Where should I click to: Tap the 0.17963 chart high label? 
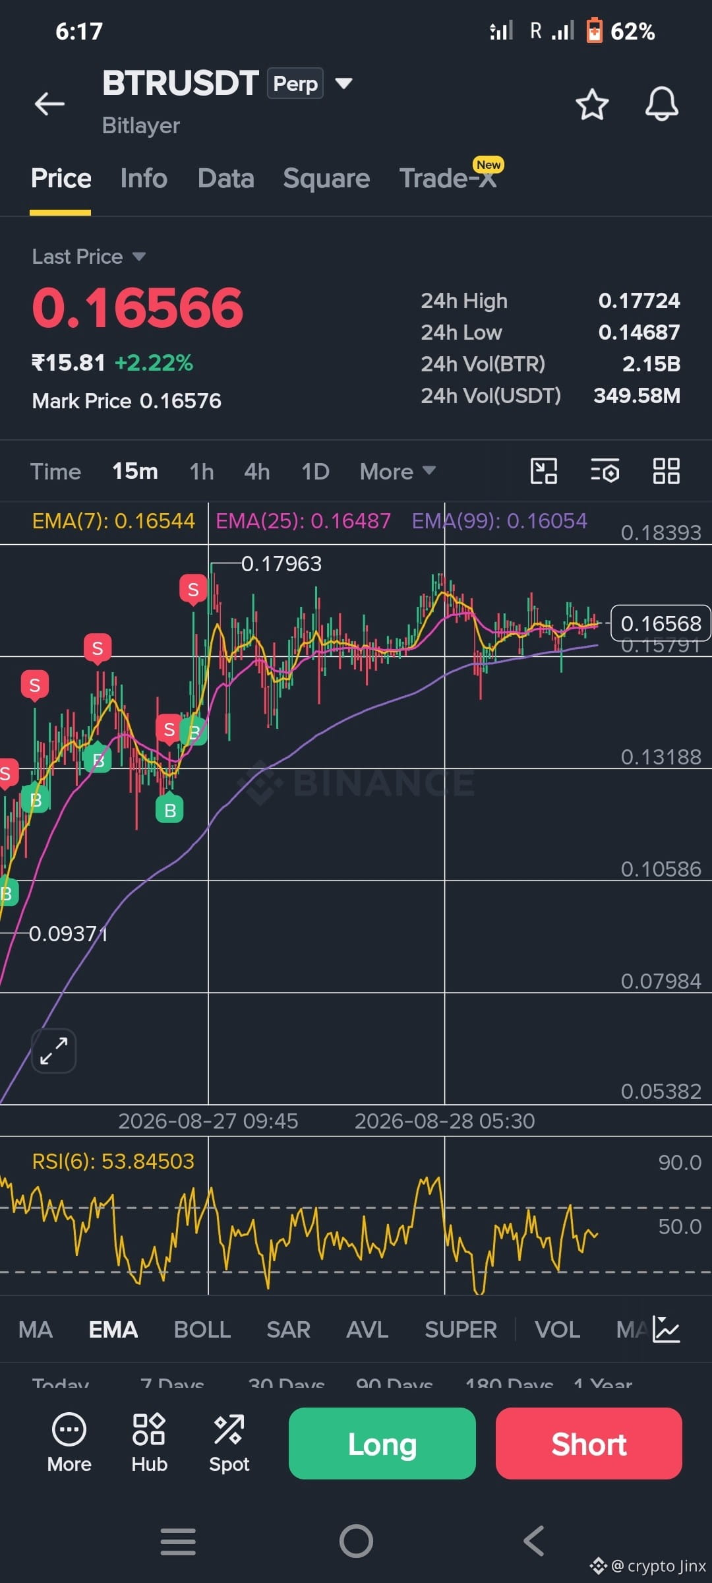(282, 564)
